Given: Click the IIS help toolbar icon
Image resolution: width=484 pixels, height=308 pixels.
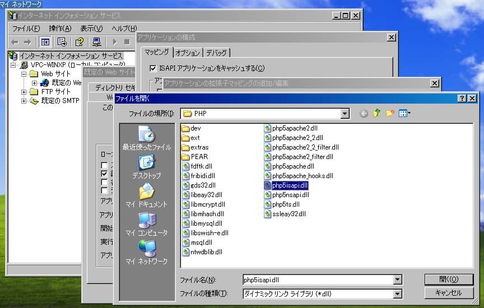Looking at the screenshot, I should tap(80, 42).
